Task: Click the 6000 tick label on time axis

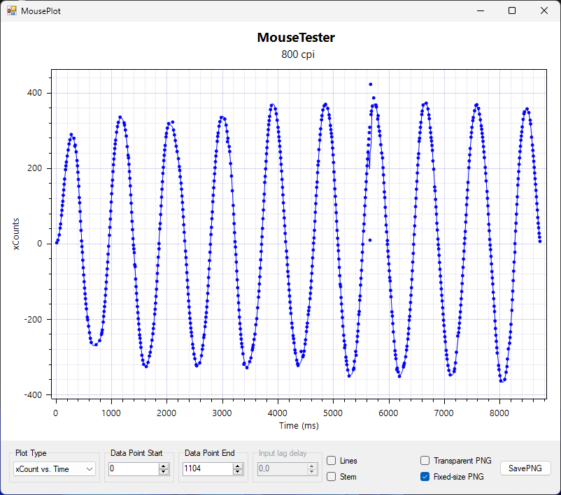Action: pos(388,413)
